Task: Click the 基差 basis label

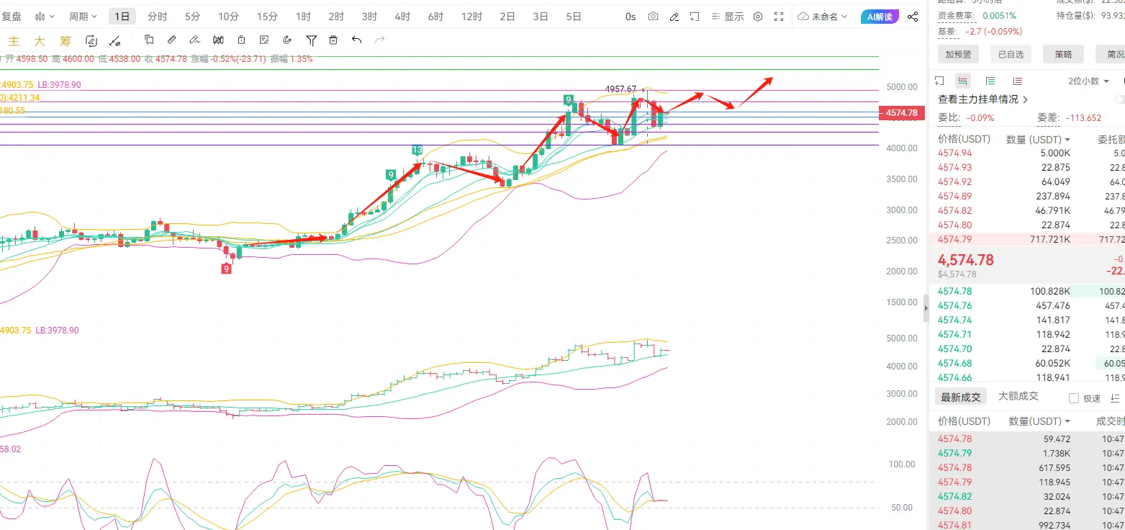Action: click(946, 31)
